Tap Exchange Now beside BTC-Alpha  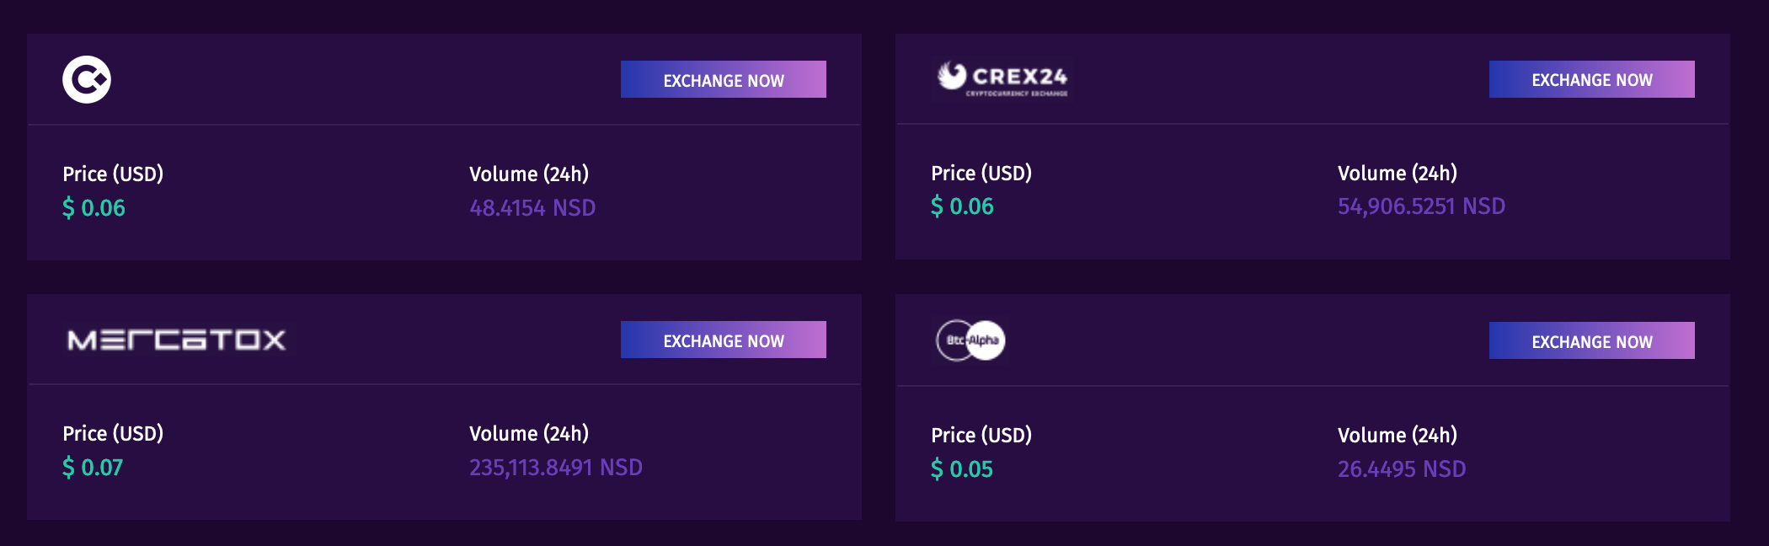click(1591, 340)
